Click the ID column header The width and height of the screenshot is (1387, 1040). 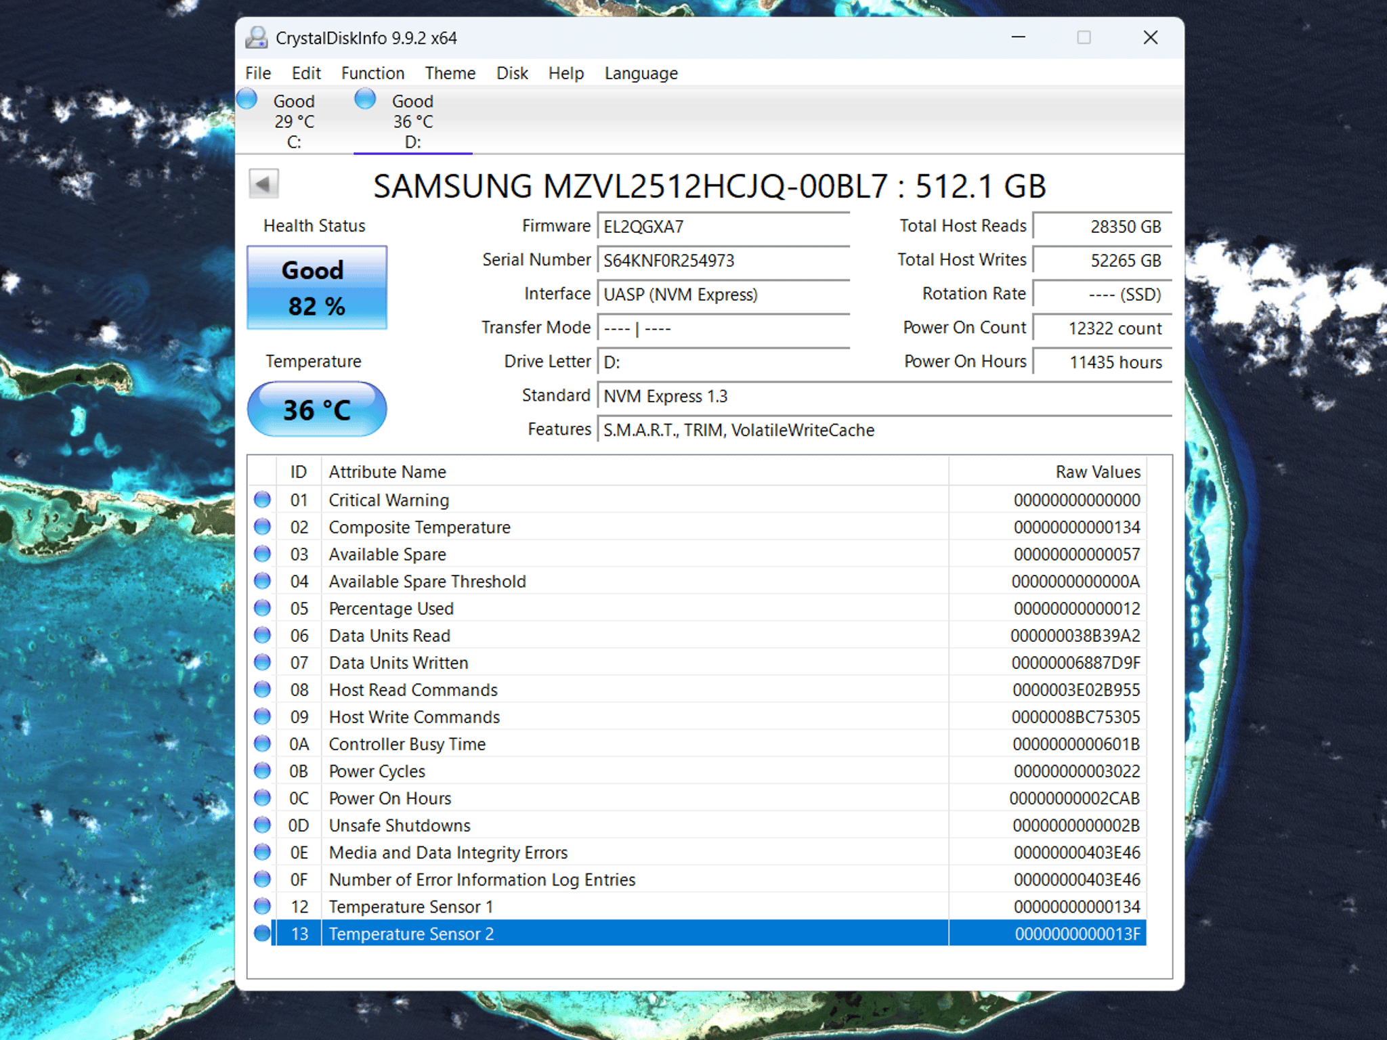click(299, 471)
